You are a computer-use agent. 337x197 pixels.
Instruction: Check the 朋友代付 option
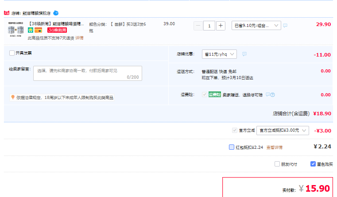click(277, 164)
